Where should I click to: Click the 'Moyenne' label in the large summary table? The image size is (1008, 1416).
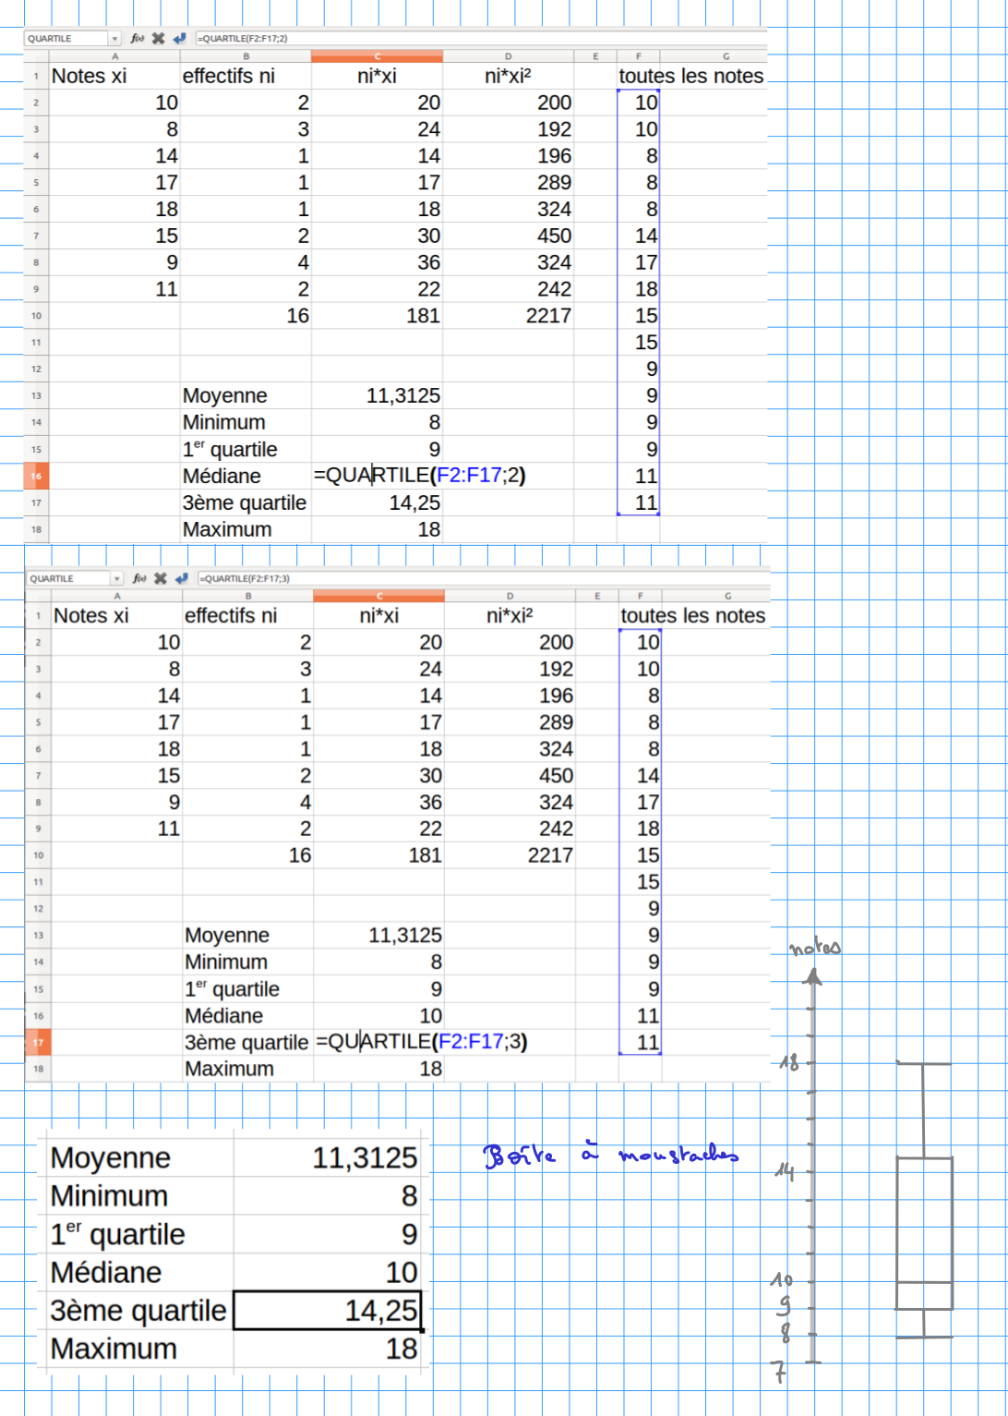(111, 1157)
